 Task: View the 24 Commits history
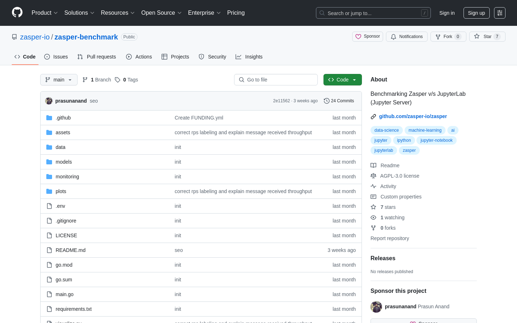tap(339, 101)
